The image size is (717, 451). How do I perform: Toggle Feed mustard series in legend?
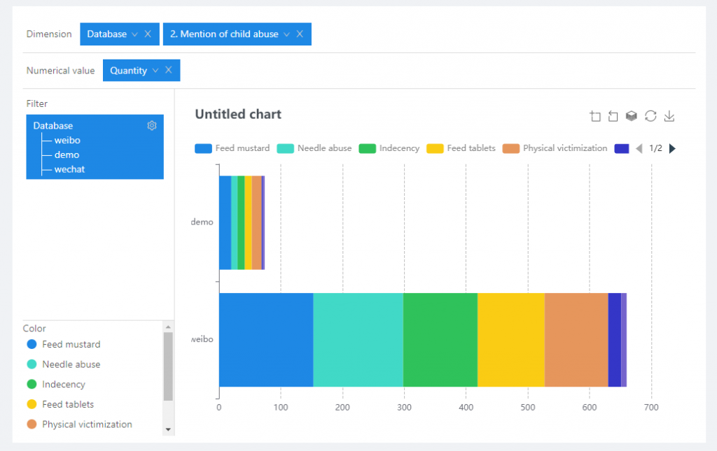coord(232,148)
